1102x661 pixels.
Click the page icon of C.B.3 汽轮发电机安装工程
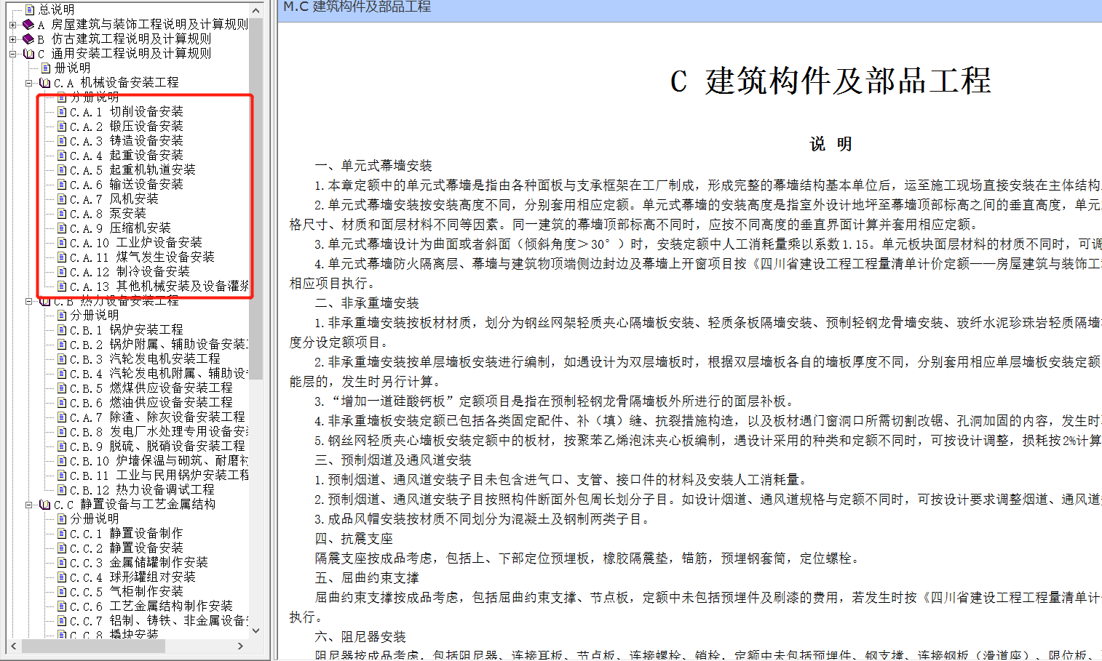pyautogui.click(x=62, y=358)
